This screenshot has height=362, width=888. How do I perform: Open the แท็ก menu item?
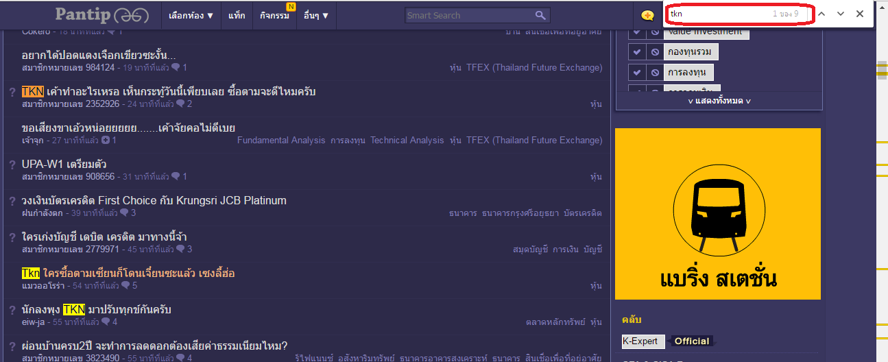coord(237,15)
